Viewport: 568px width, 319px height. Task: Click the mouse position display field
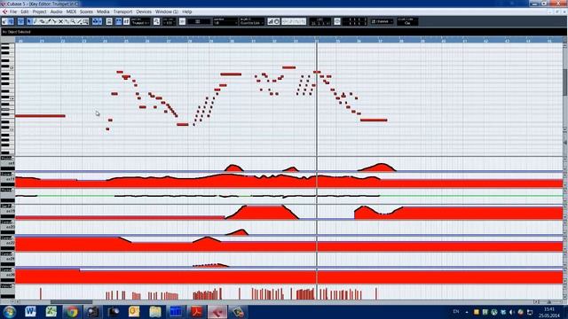320,21
